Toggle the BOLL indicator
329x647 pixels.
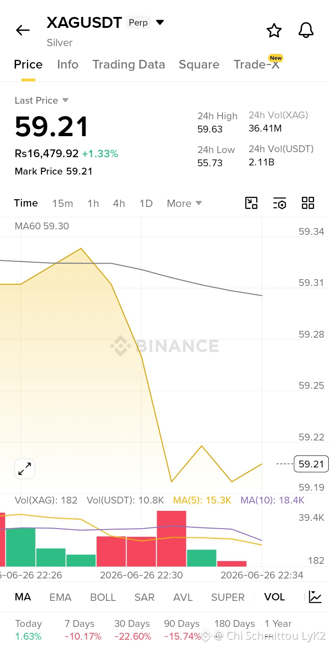(x=103, y=597)
